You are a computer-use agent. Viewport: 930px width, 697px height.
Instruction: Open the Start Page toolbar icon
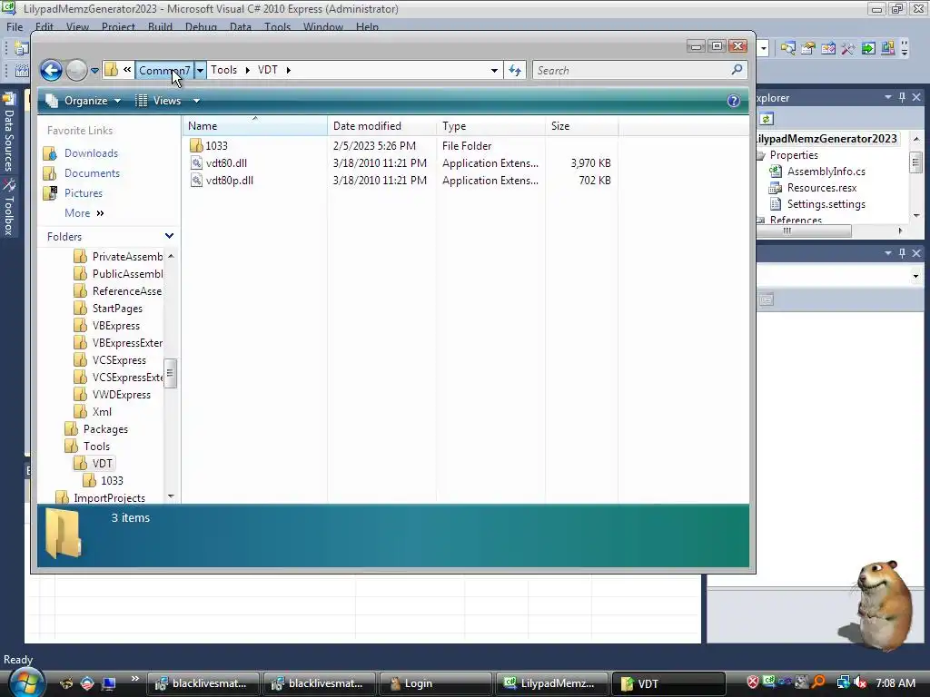(x=868, y=48)
